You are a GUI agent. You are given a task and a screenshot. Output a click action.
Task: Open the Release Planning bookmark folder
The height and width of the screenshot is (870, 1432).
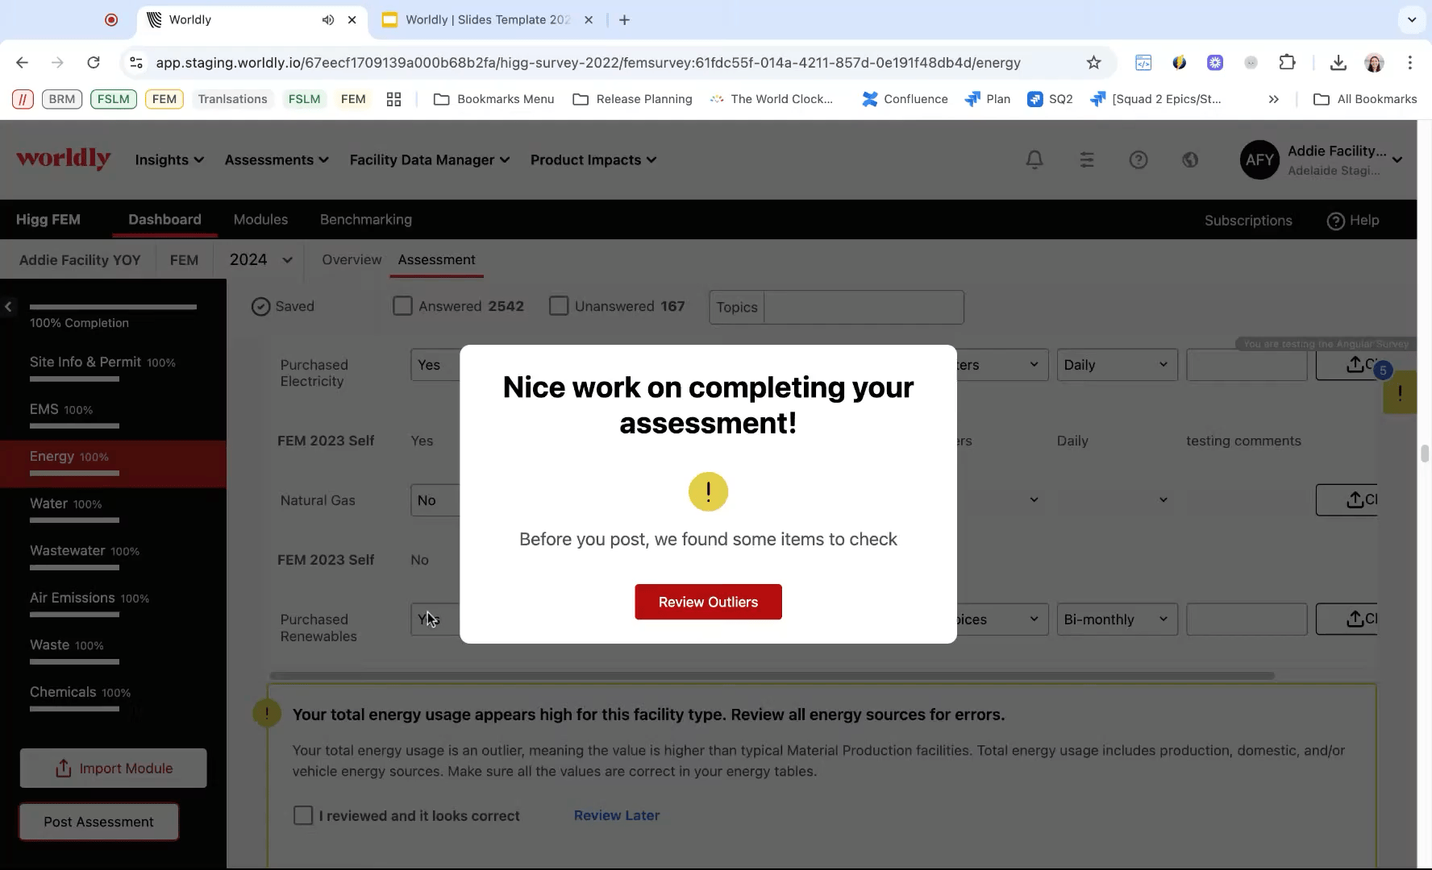pyautogui.click(x=633, y=99)
